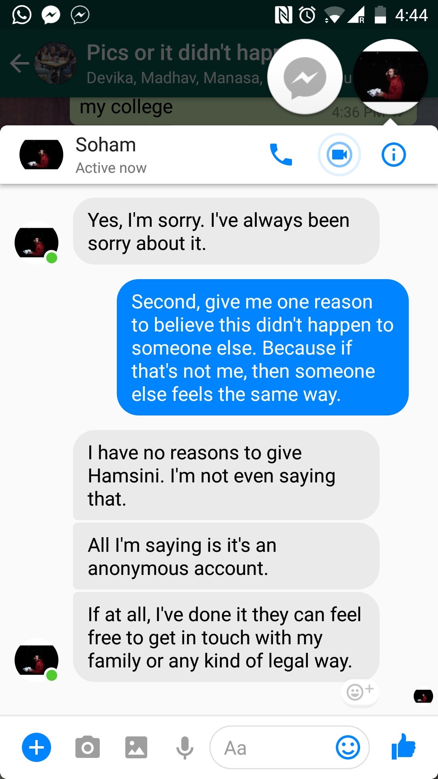Tap Soham name in chat header

pos(105,145)
